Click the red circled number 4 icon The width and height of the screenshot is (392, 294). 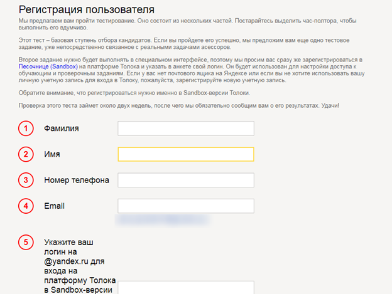point(26,206)
